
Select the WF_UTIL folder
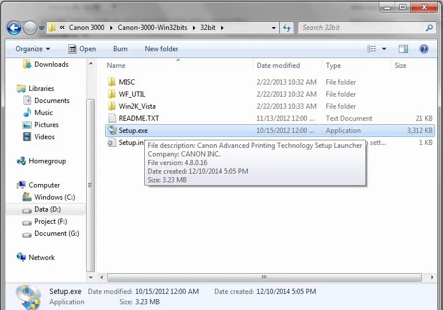[270, 94]
